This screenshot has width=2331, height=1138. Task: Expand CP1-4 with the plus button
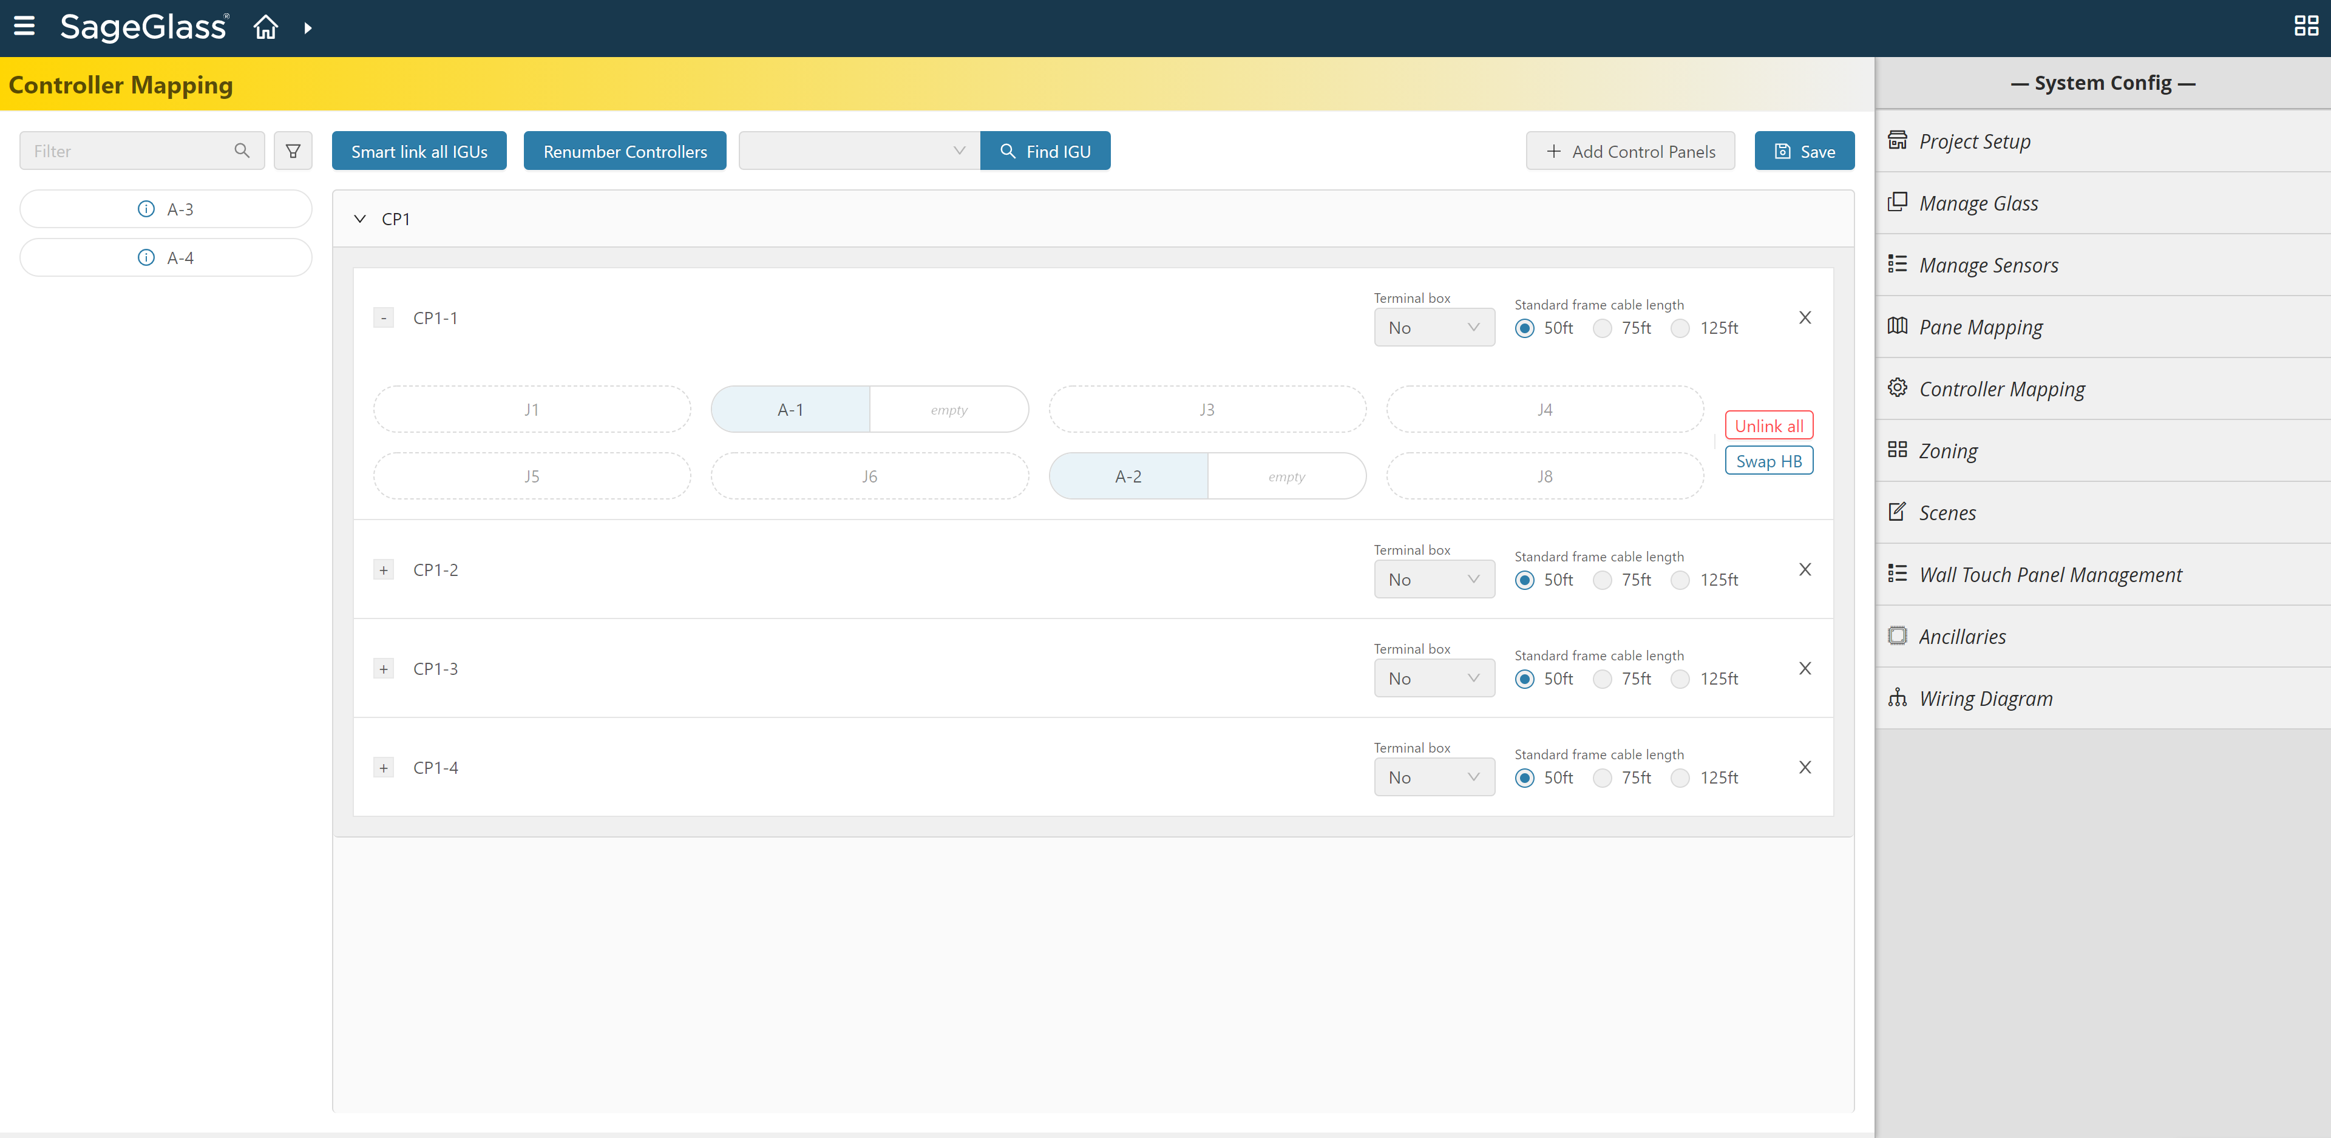coord(384,768)
